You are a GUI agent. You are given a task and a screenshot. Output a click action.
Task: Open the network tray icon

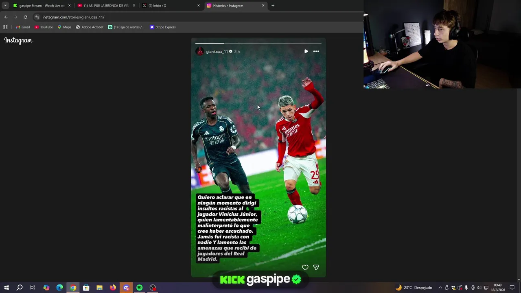click(x=486, y=288)
